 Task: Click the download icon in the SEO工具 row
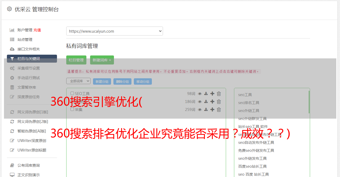(206, 94)
